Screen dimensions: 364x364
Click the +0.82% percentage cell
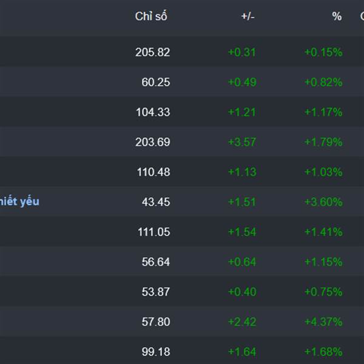point(323,82)
